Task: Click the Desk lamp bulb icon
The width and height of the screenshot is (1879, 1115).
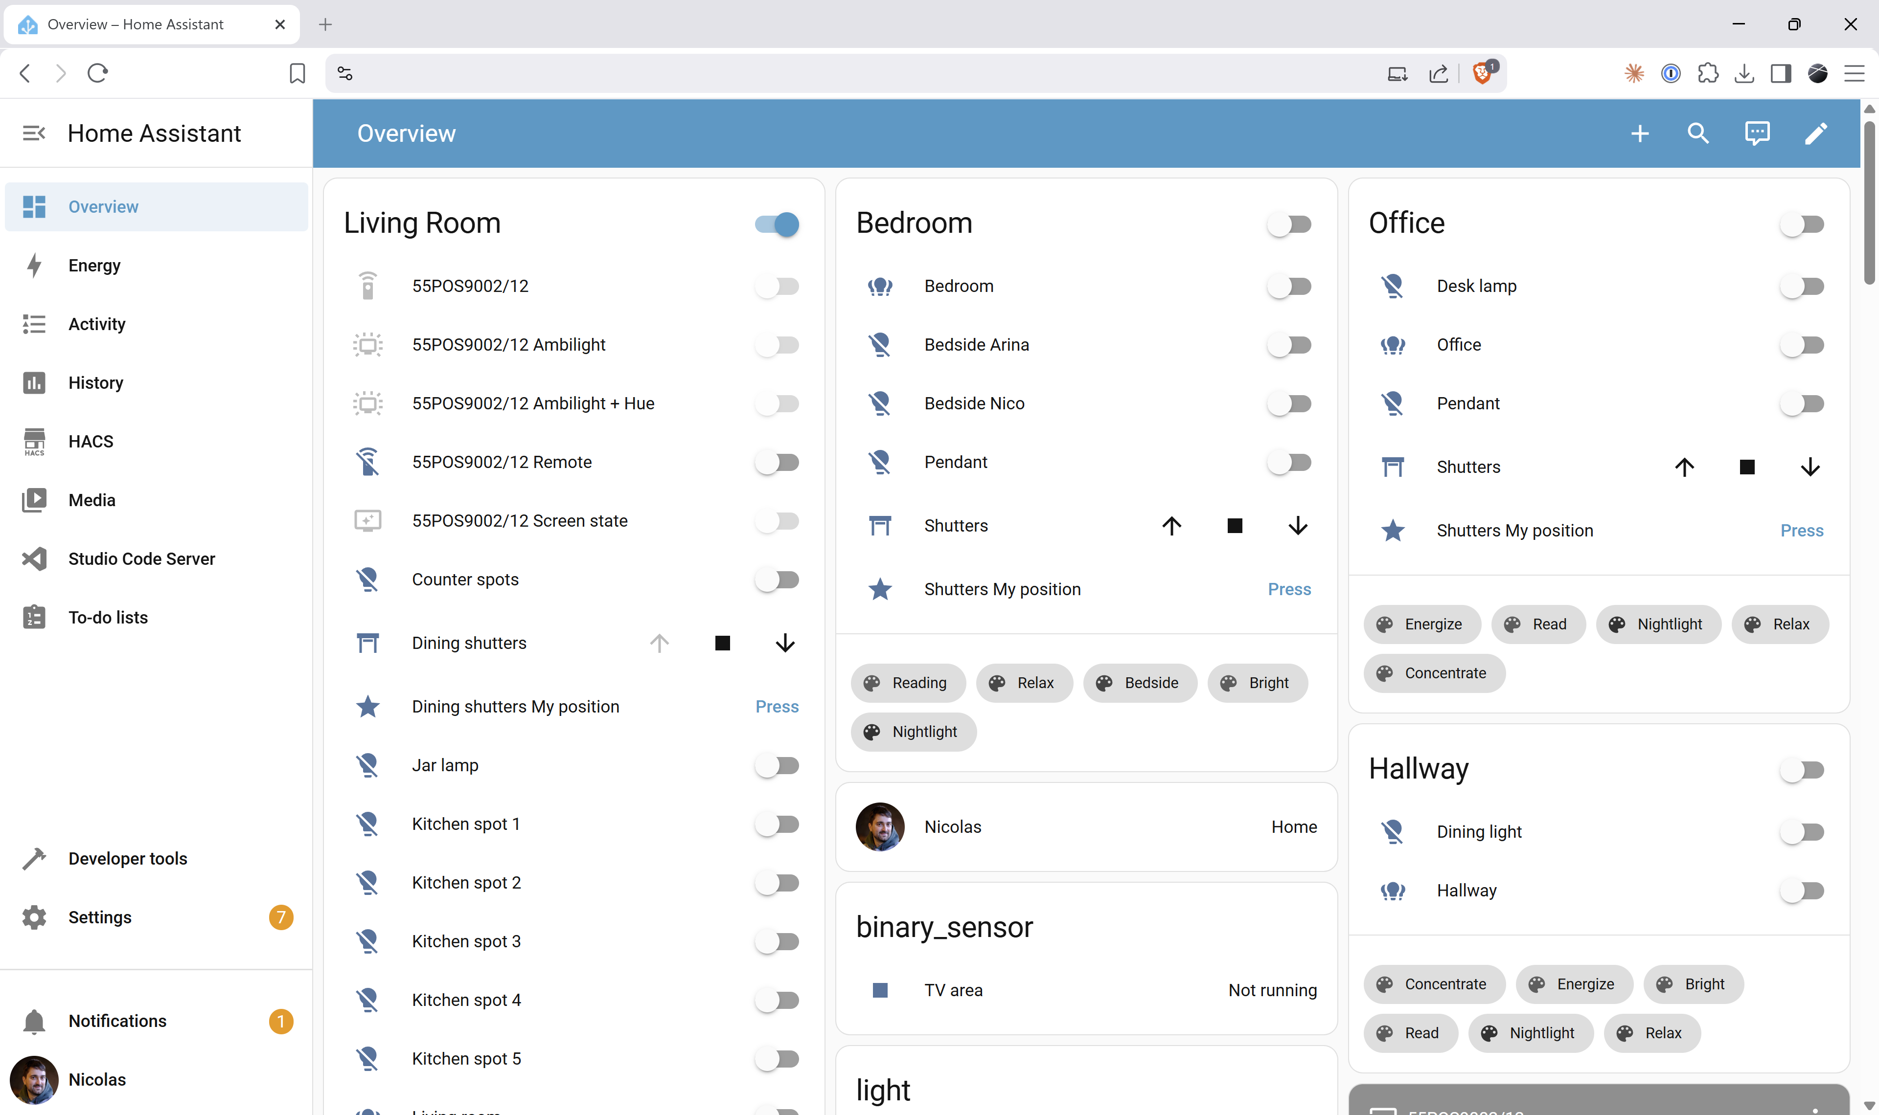Action: coord(1393,286)
